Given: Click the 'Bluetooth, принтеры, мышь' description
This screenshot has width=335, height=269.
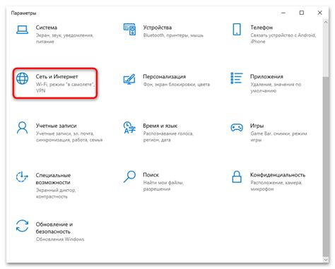Looking at the screenshot, I should [x=173, y=35].
